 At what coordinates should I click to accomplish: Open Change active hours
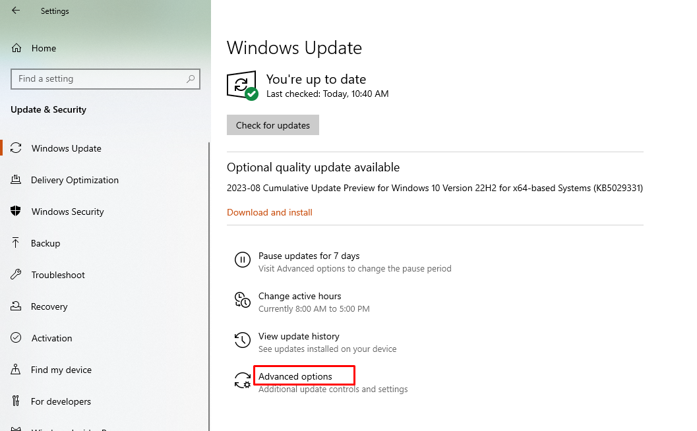click(299, 296)
